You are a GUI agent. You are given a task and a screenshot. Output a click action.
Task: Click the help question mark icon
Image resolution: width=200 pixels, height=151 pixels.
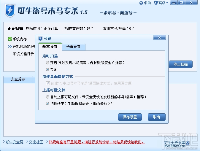[141, 3]
